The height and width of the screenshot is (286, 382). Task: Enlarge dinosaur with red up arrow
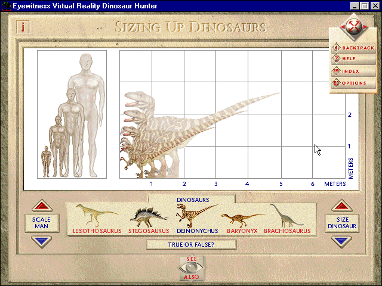(342, 206)
